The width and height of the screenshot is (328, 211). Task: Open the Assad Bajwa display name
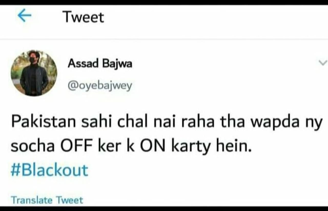click(100, 64)
